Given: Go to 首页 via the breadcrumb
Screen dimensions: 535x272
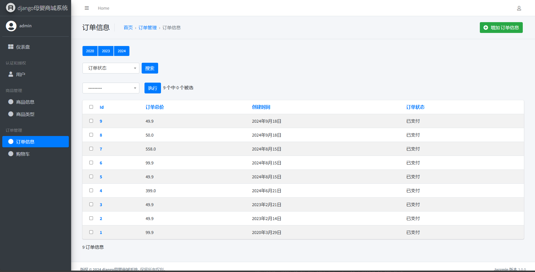Looking at the screenshot, I should tap(128, 28).
